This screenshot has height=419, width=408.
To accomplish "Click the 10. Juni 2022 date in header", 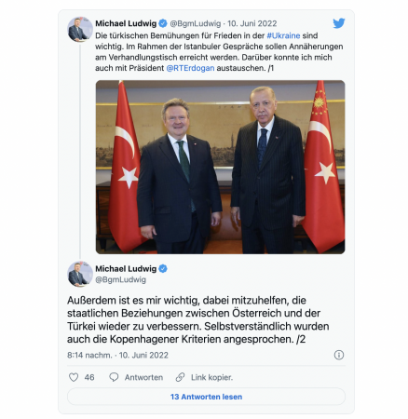I will click(x=252, y=23).
